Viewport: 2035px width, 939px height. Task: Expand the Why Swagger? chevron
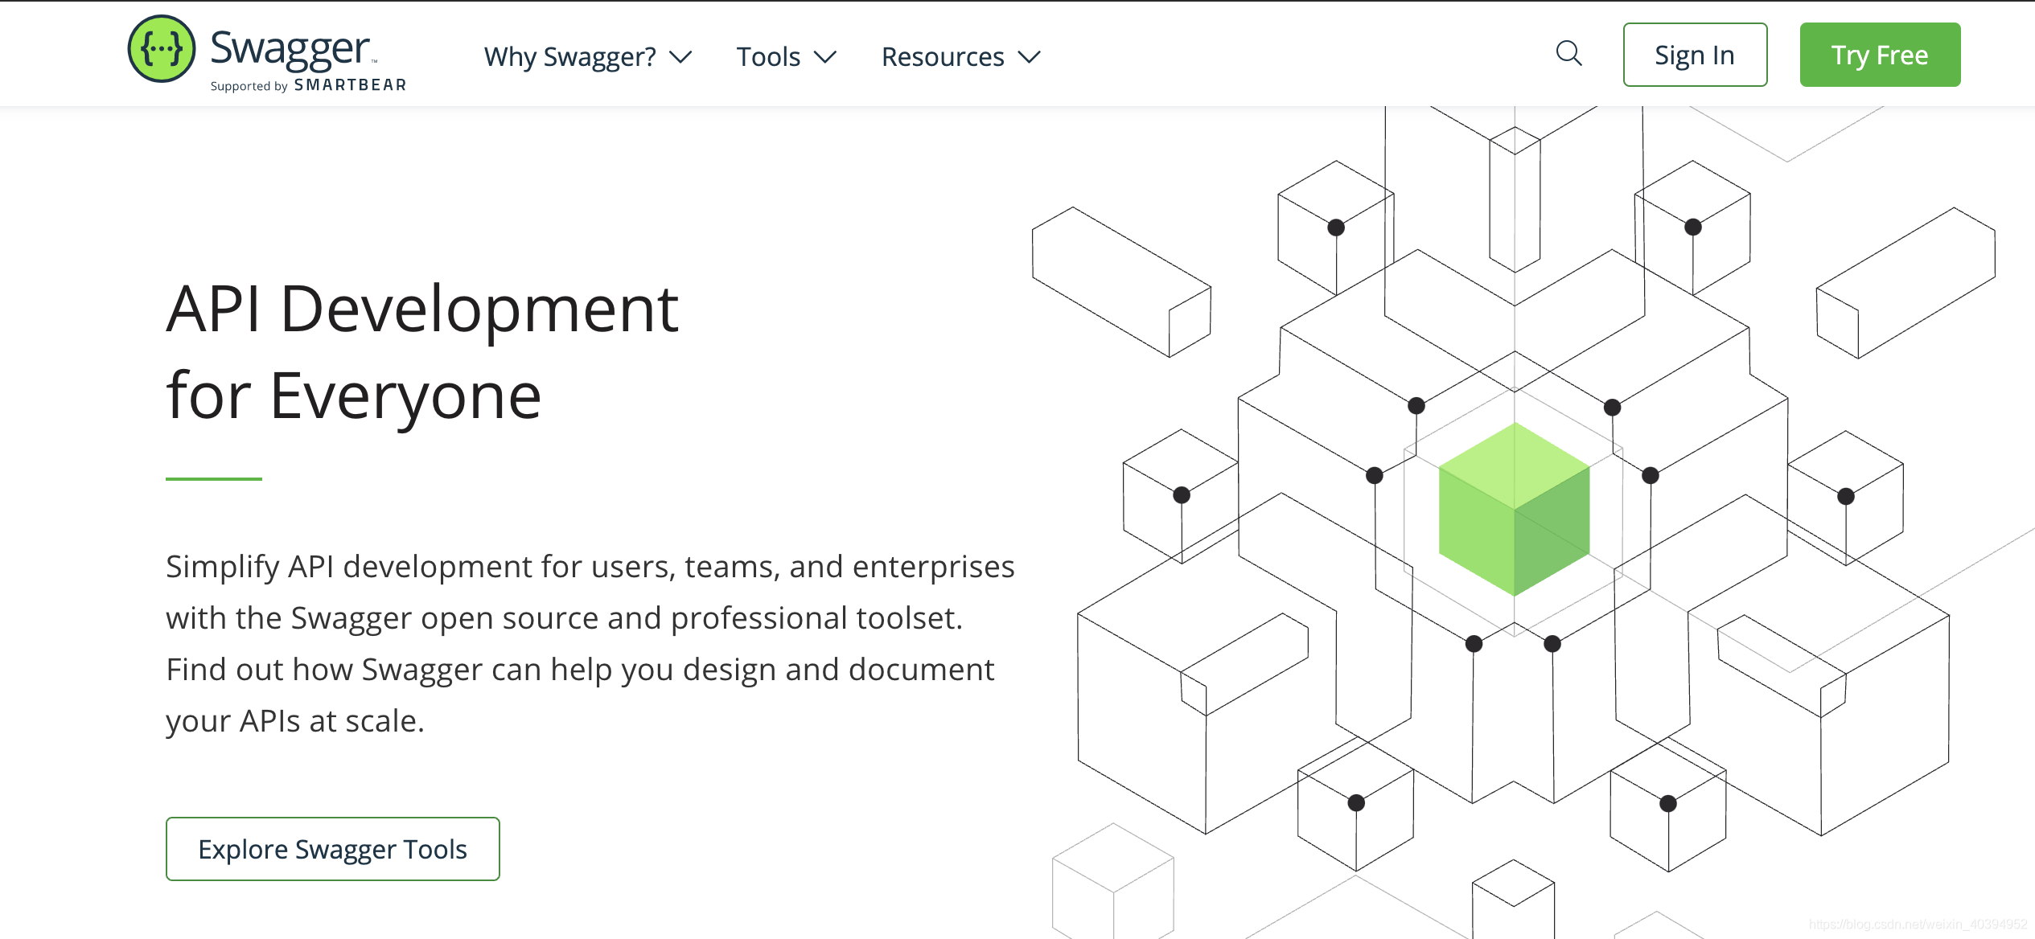coord(681,57)
